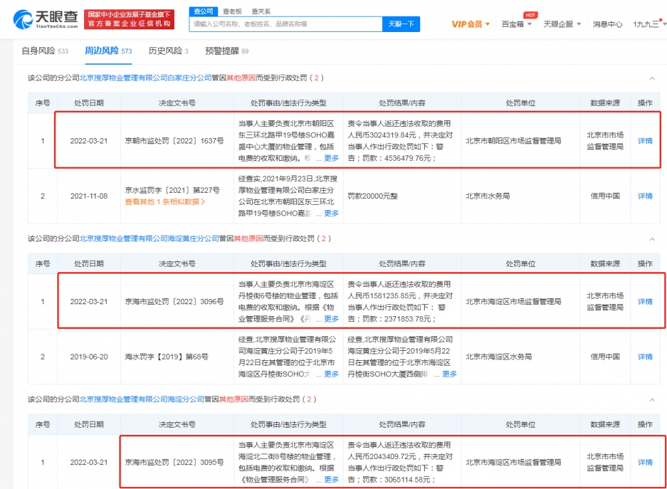This screenshot has height=489, width=667.
Task: Select document number 京水监罚字〔2021〕第227号
Action: click(x=172, y=190)
